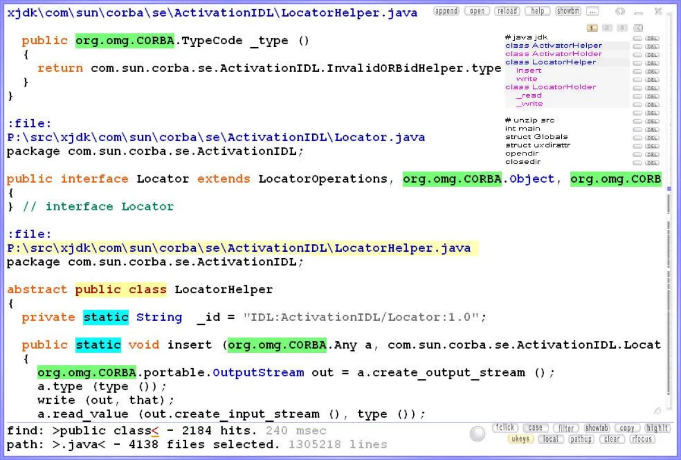Screen dimensions: 681x460
Task: Click the bookmark panel collapse arrow icon
Action: click(638, 28)
